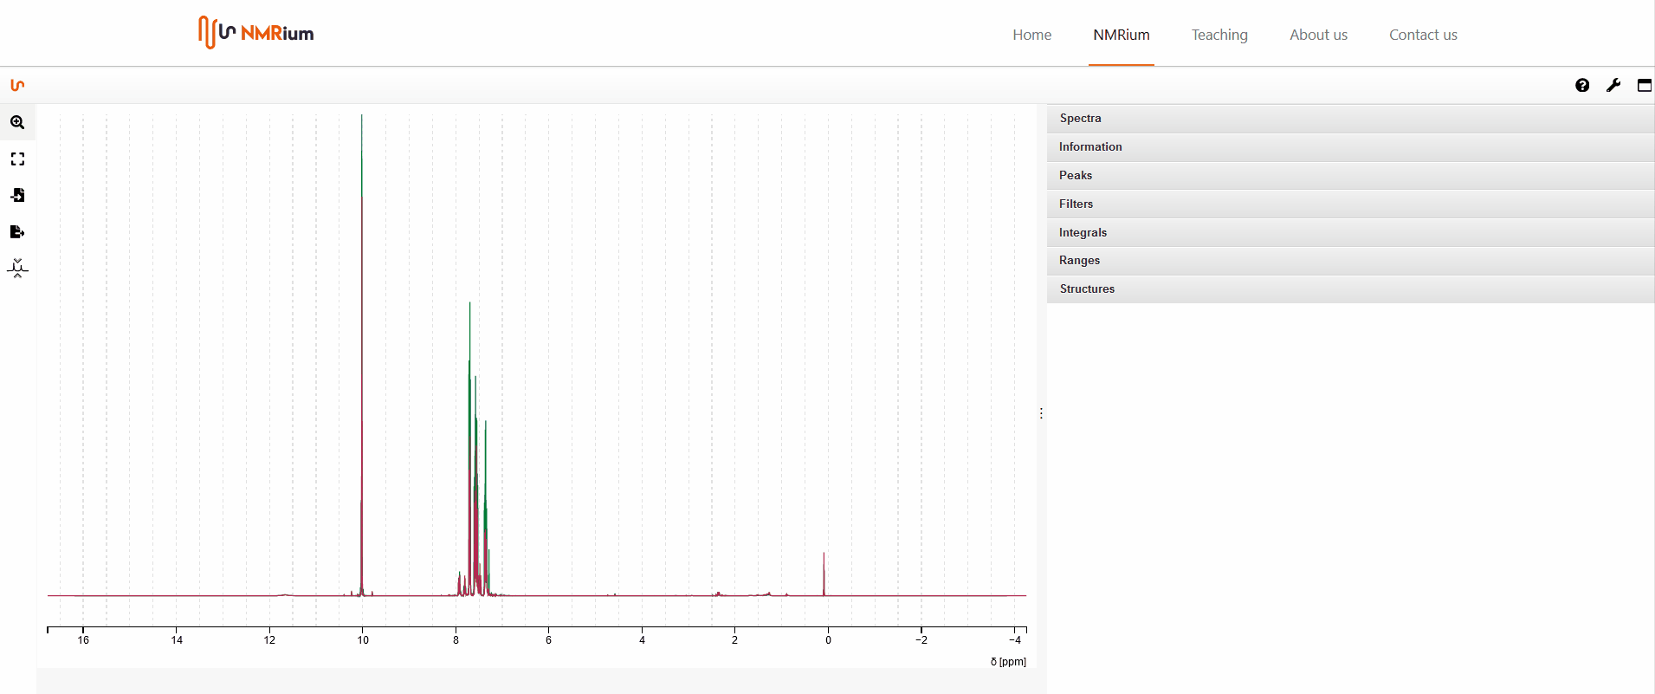The width and height of the screenshot is (1655, 694).
Task: Open the About us page
Action: coord(1318,35)
